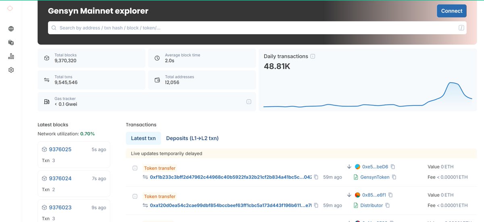Image resolution: width=484 pixels, height=222 pixels.
Task: Expand details of second Token transfer row
Action: [x=135, y=196]
